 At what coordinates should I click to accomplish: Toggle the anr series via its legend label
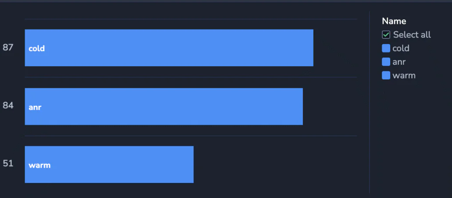(399, 62)
